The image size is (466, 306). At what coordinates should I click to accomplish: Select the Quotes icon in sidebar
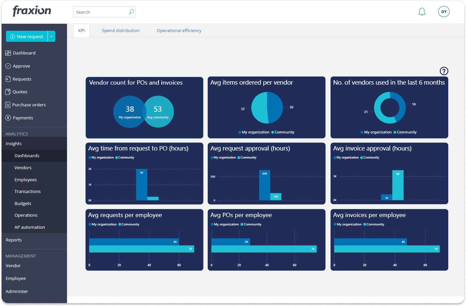pos(8,92)
